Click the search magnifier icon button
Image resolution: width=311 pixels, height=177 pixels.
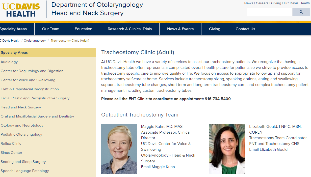click(301, 12)
